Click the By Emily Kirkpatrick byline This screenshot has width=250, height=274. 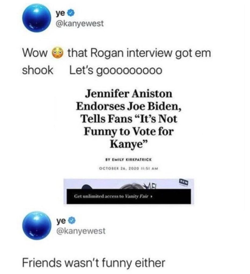(x=128, y=159)
